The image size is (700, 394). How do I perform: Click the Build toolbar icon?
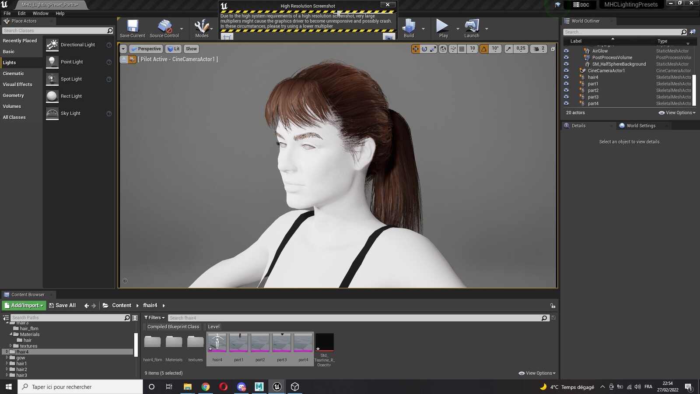[x=409, y=26]
